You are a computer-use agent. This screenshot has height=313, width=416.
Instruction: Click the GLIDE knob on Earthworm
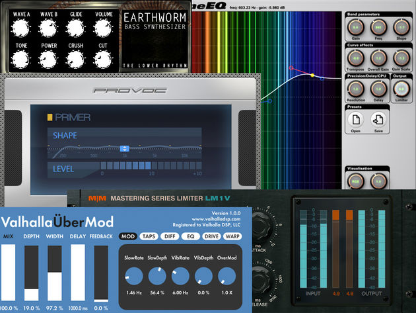coord(76,28)
